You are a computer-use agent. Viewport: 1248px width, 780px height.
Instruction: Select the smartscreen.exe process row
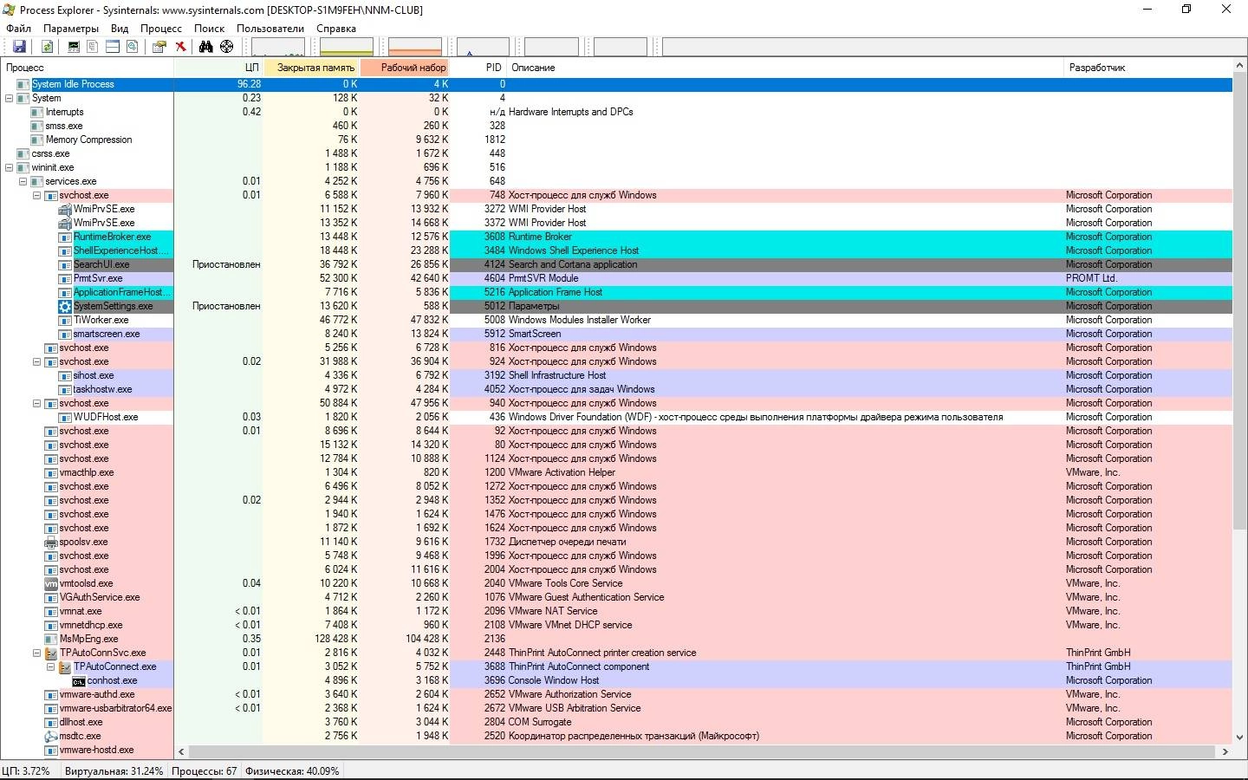[616, 334]
